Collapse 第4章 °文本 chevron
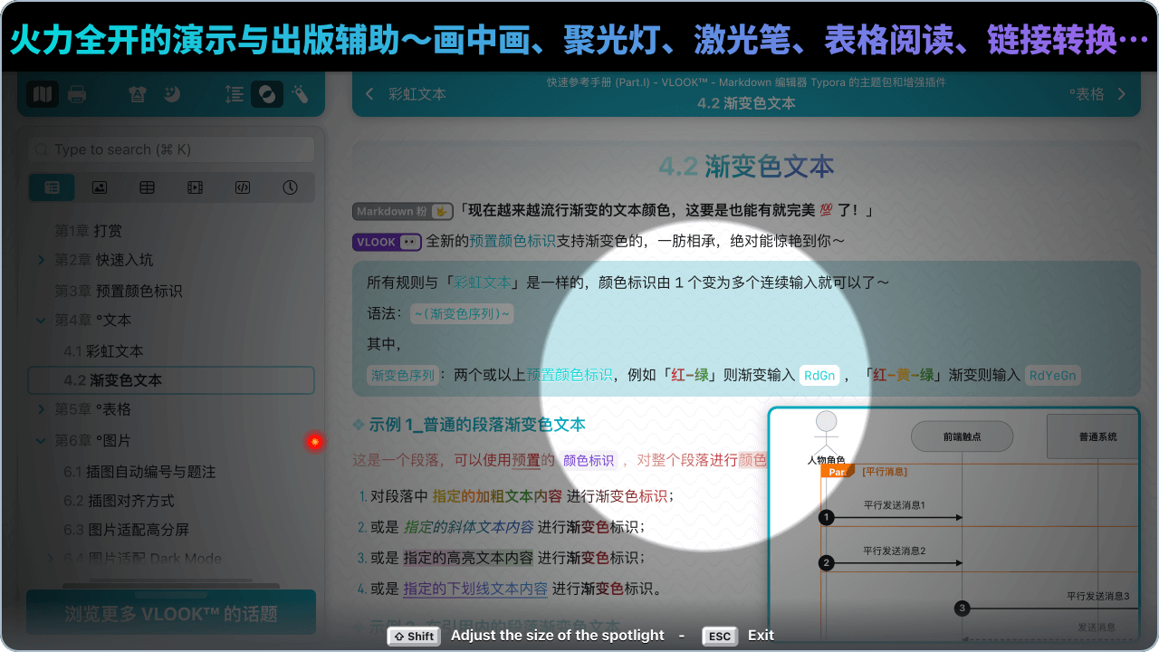 41,320
